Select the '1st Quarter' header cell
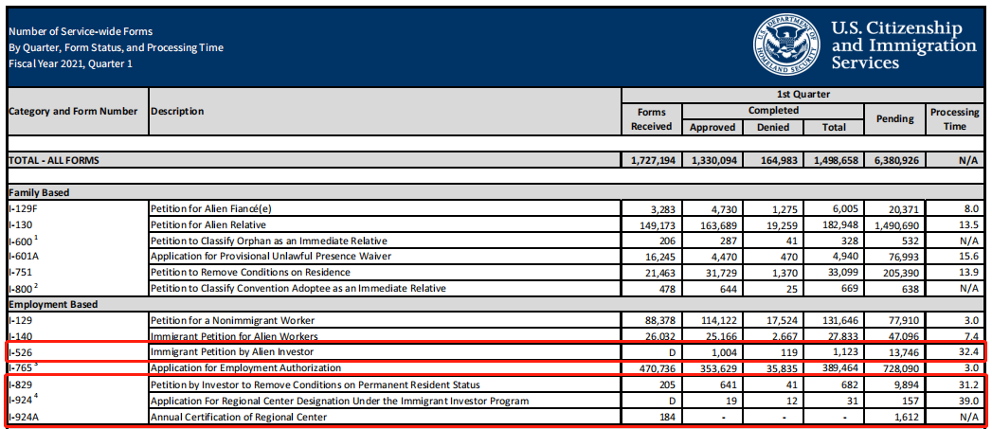 (x=802, y=95)
